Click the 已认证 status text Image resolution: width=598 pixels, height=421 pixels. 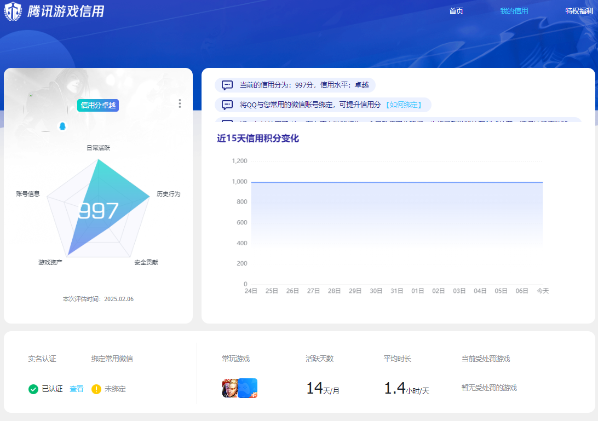tap(52, 389)
